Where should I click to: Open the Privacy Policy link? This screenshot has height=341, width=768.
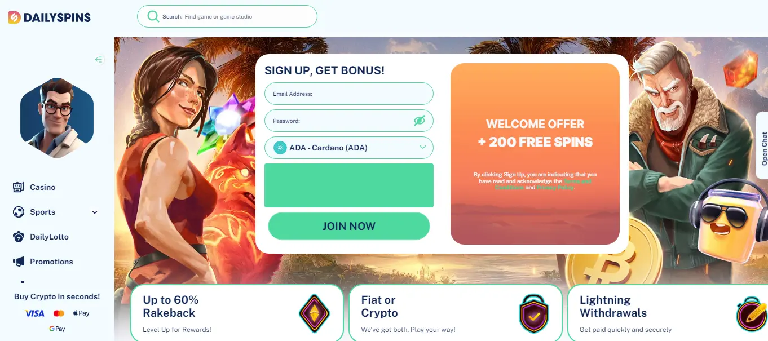[555, 188]
